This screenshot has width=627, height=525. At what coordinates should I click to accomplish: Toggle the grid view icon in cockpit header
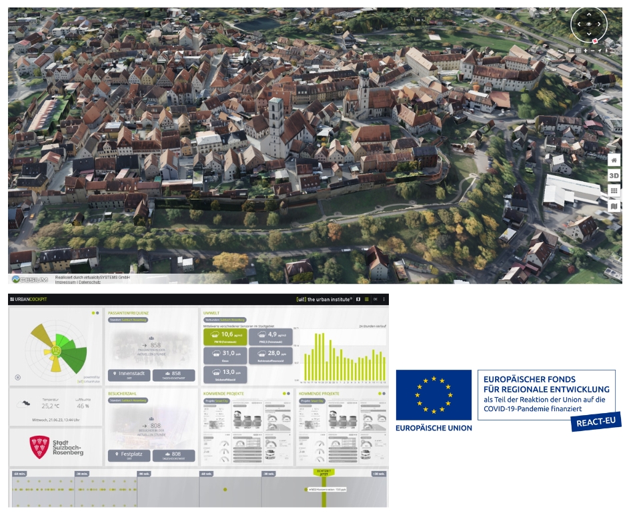click(366, 300)
